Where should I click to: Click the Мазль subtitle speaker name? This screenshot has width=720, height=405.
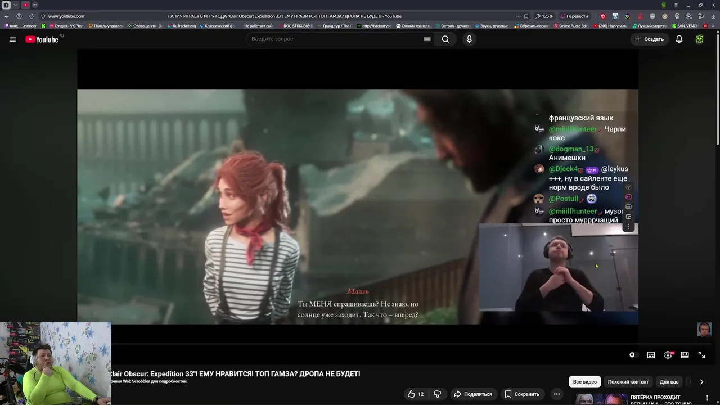point(358,291)
